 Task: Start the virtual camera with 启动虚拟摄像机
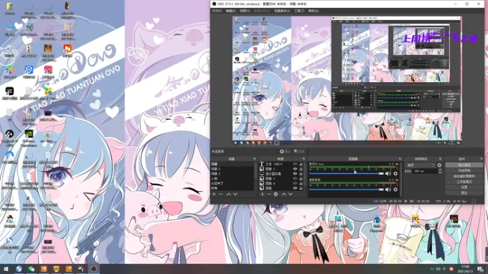464,176
